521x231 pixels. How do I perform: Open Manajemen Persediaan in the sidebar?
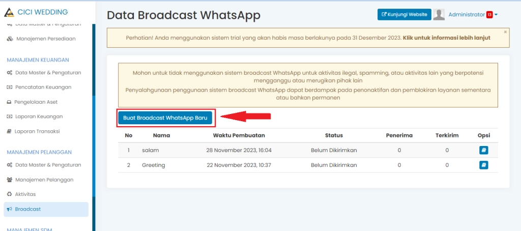click(46, 39)
